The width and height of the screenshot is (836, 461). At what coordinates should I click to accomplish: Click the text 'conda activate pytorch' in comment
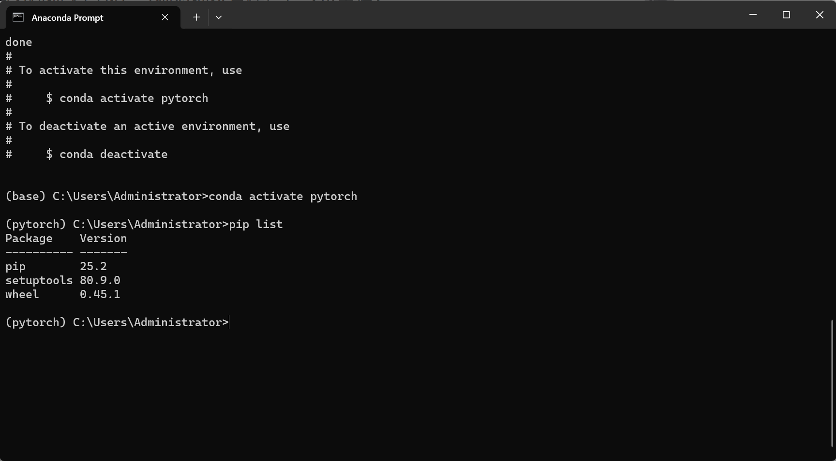click(x=134, y=98)
